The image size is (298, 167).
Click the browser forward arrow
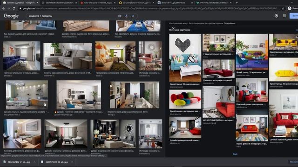8,8
